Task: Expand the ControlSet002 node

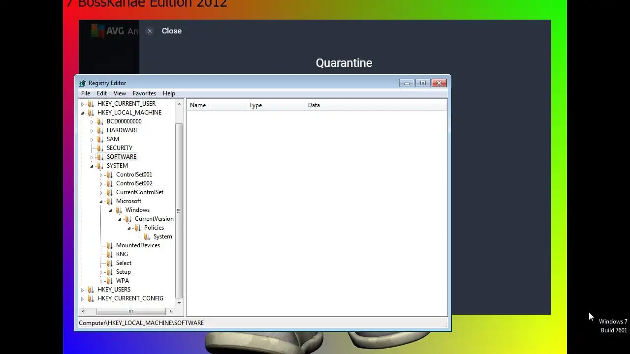Action: pos(101,183)
